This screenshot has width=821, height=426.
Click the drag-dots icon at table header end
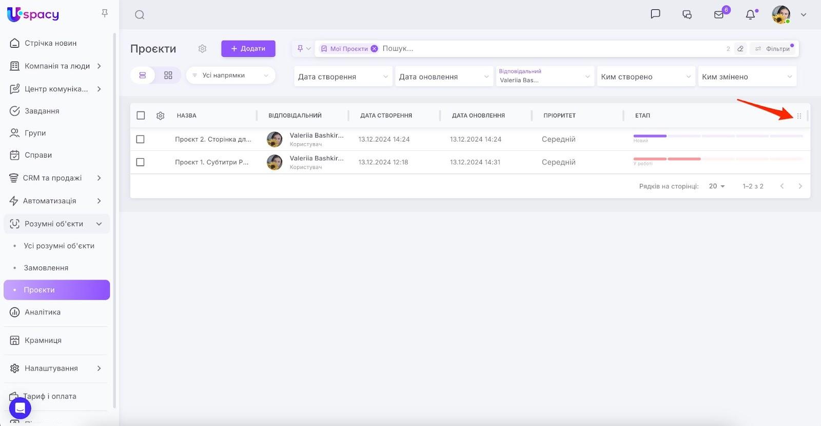[x=799, y=116]
